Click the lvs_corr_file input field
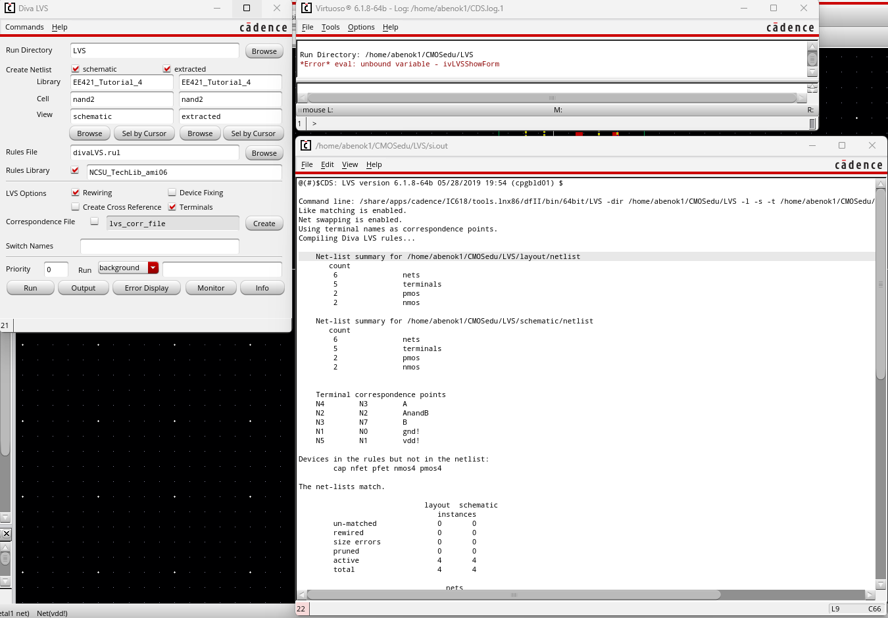The image size is (888, 618). click(x=173, y=224)
